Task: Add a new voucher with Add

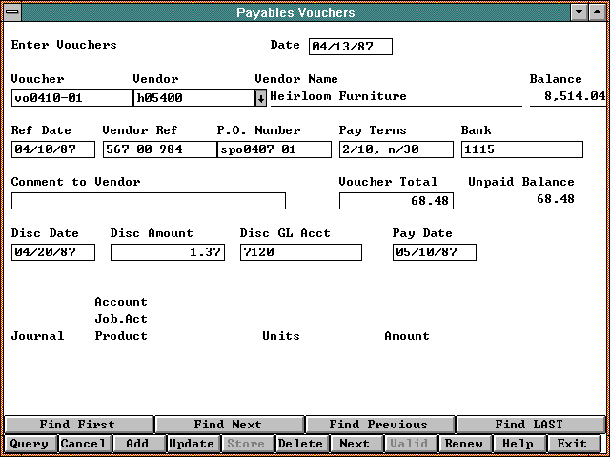Action: point(138,444)
